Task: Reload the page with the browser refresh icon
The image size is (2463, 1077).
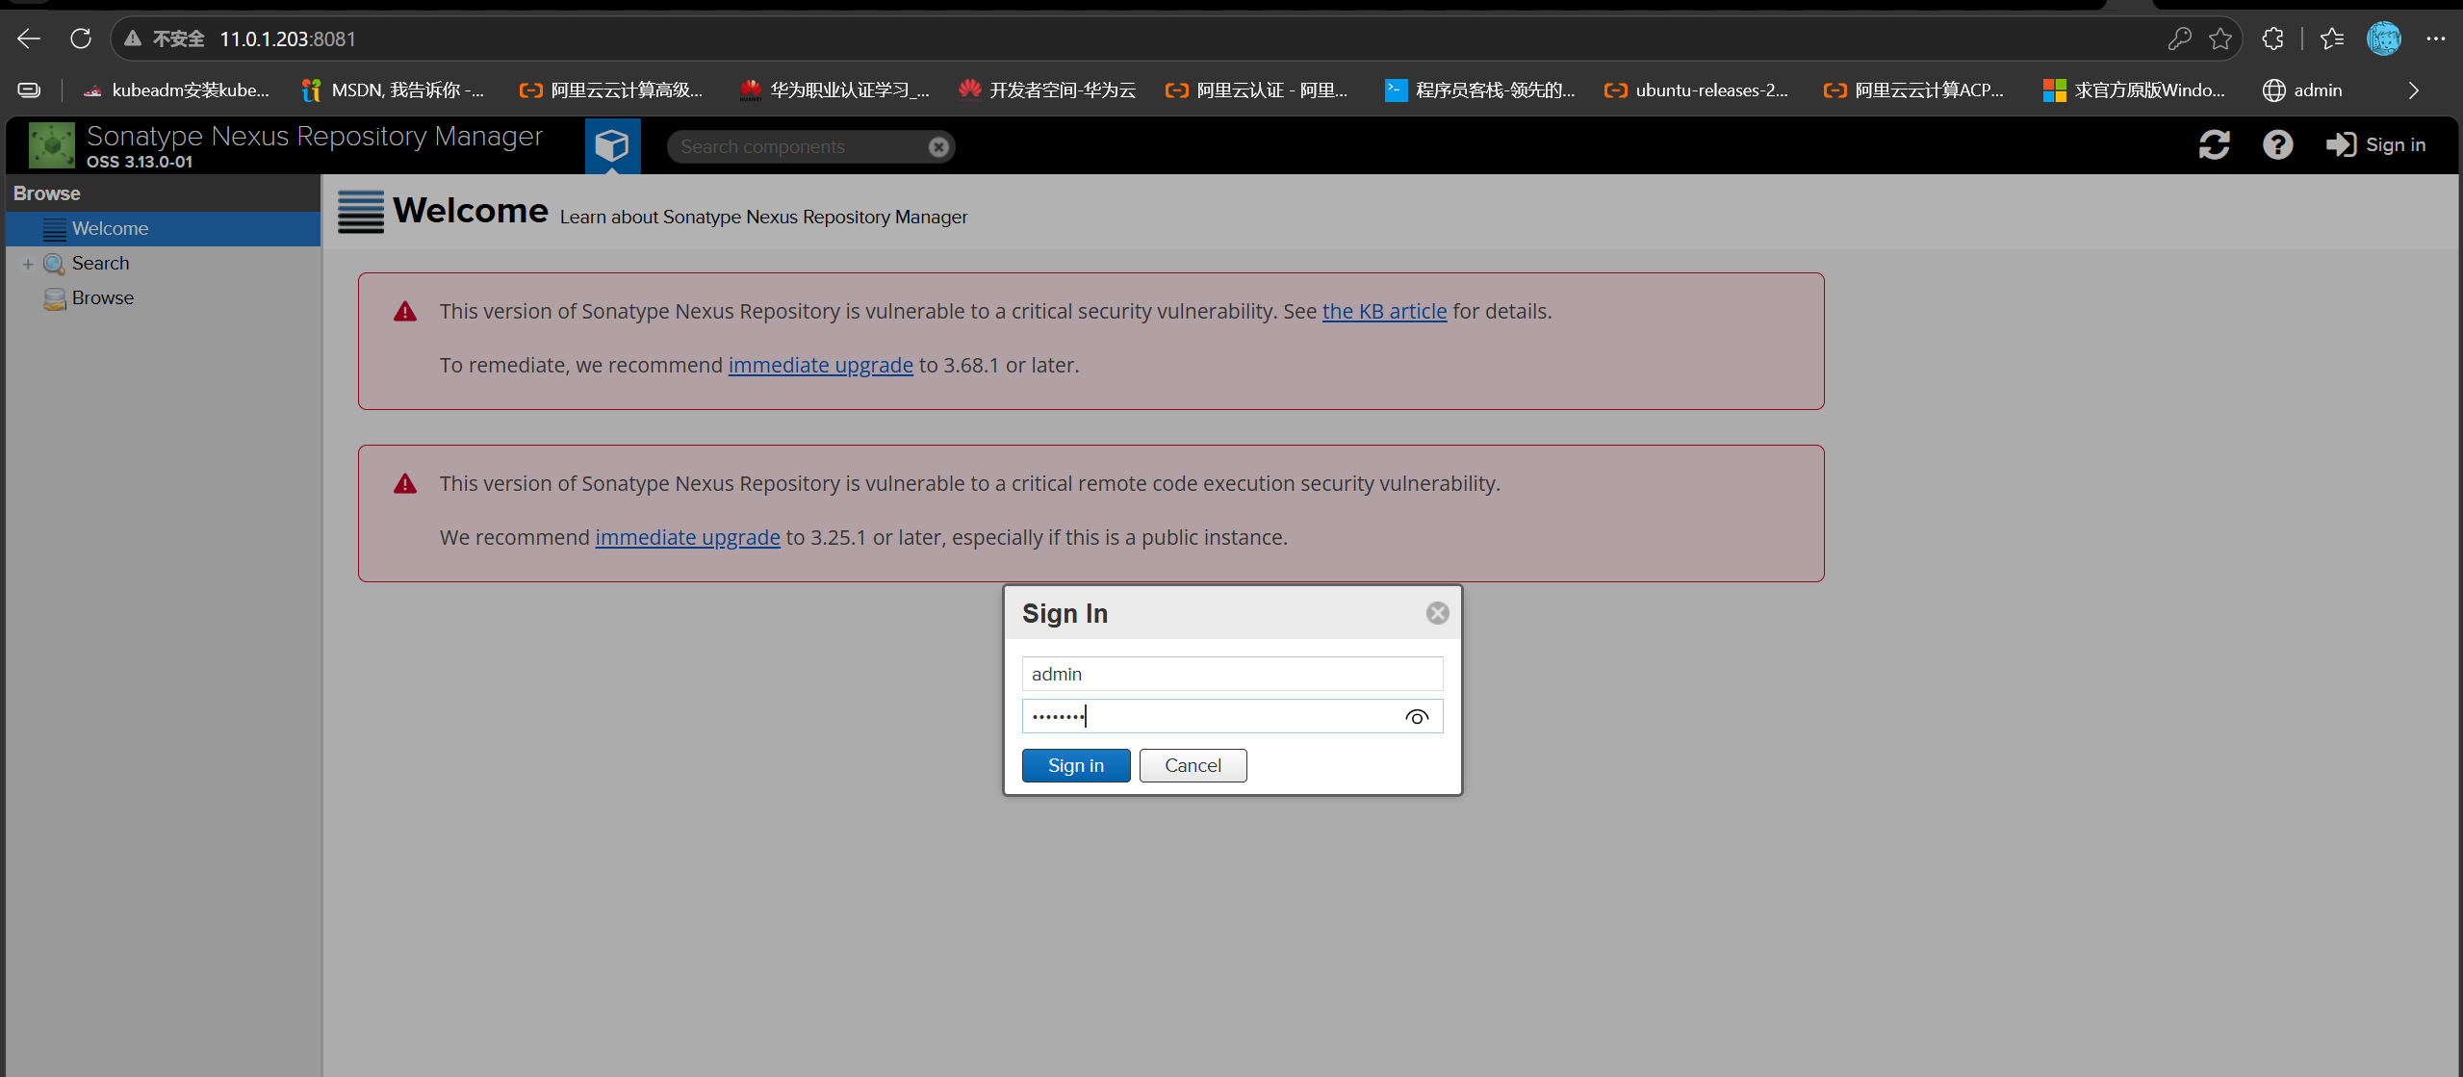Action: pyautogui.click(x=81, y=38)
